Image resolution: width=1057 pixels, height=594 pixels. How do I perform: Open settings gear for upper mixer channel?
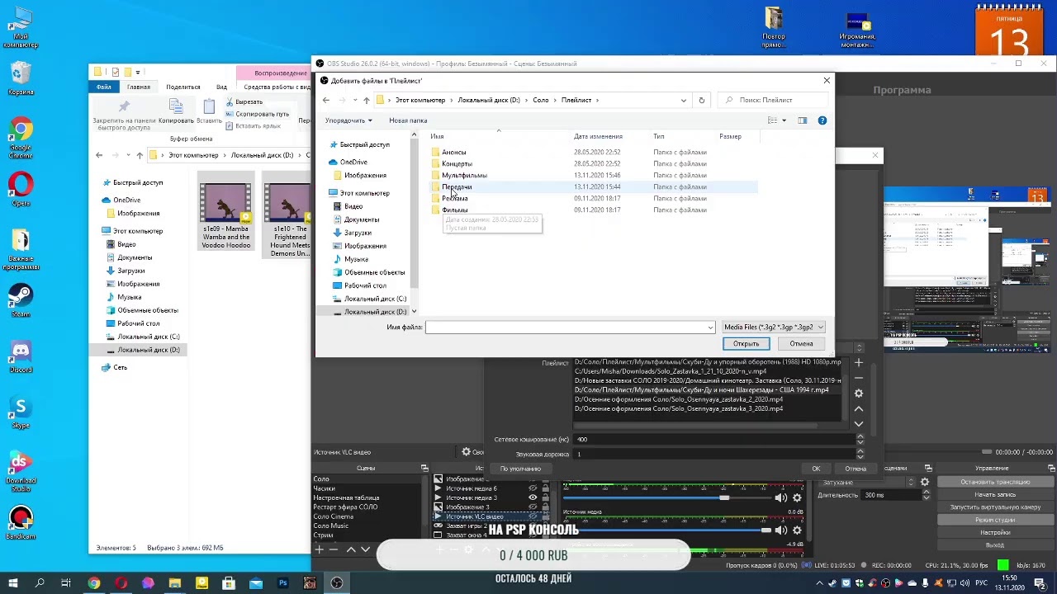click(x=797, y=497)
